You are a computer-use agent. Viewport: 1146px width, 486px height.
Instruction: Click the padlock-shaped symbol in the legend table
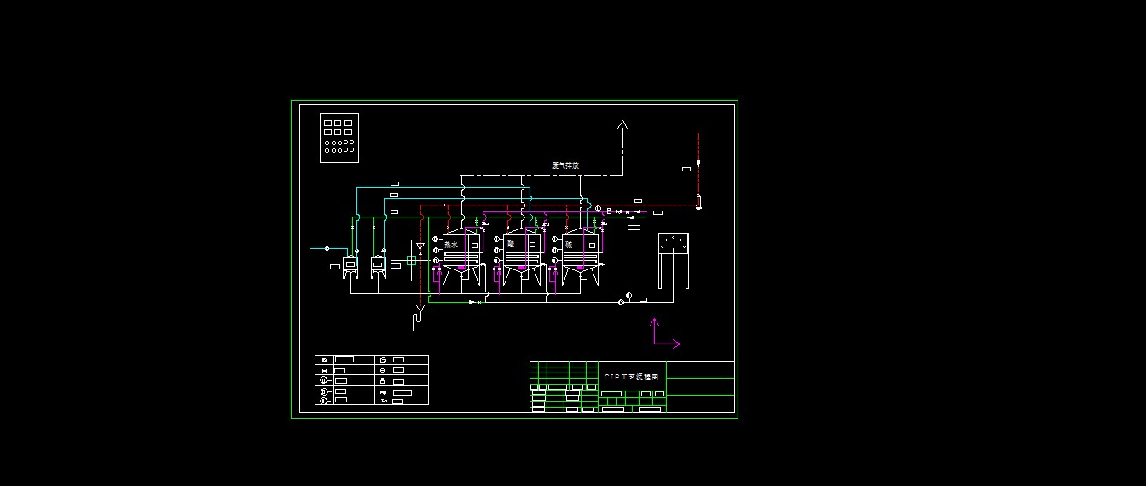pyautogui.click(x=383, y=381)
